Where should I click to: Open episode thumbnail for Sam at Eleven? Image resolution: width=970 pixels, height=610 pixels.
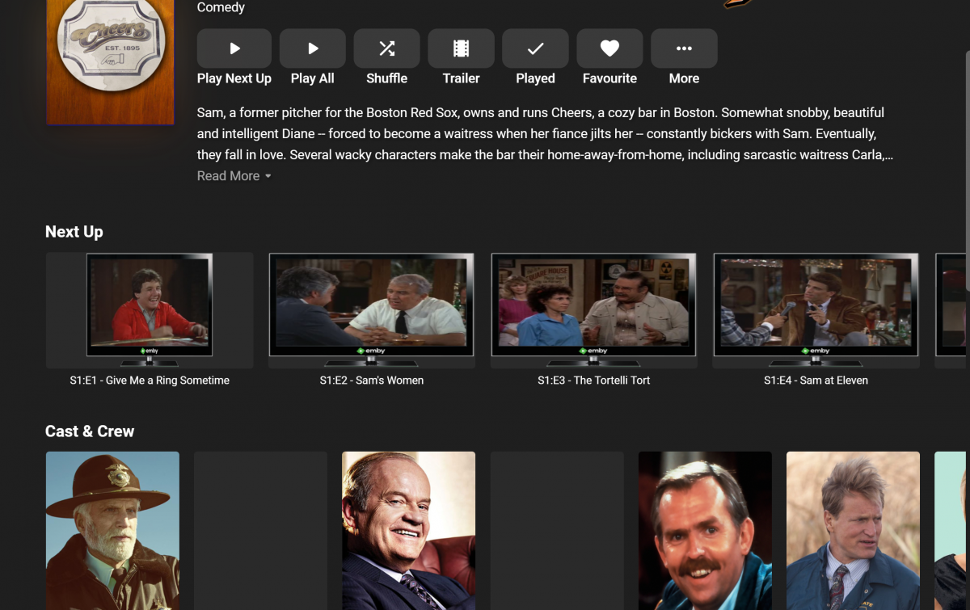coord(816,310)
